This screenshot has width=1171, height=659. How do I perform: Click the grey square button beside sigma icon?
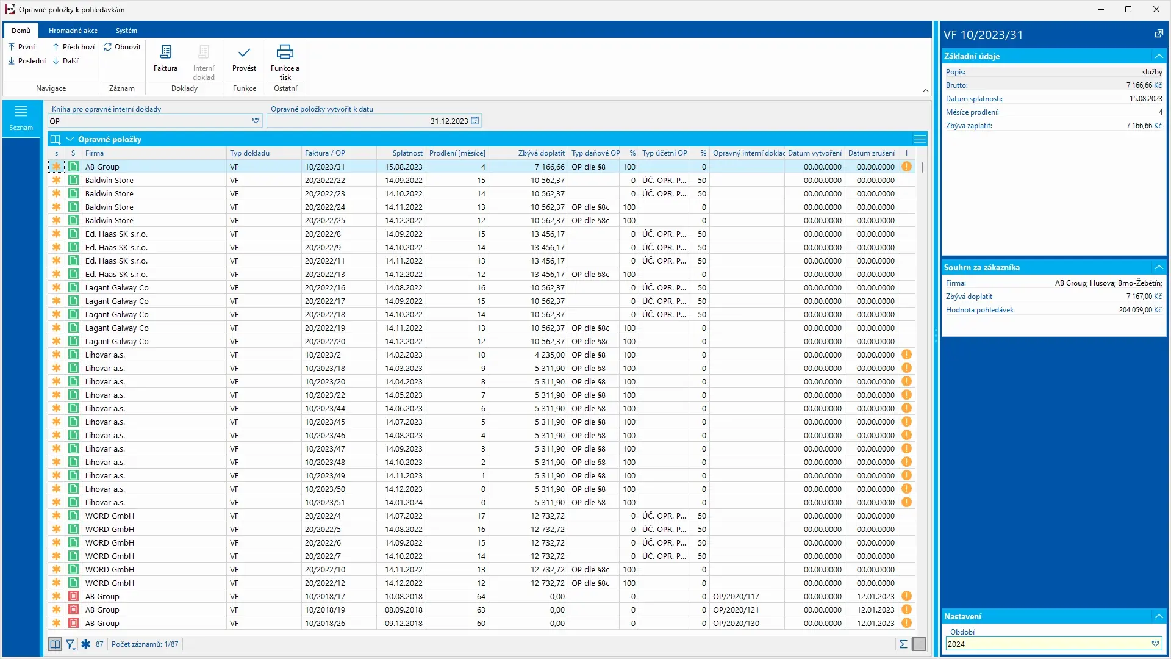tap(919, 644)
